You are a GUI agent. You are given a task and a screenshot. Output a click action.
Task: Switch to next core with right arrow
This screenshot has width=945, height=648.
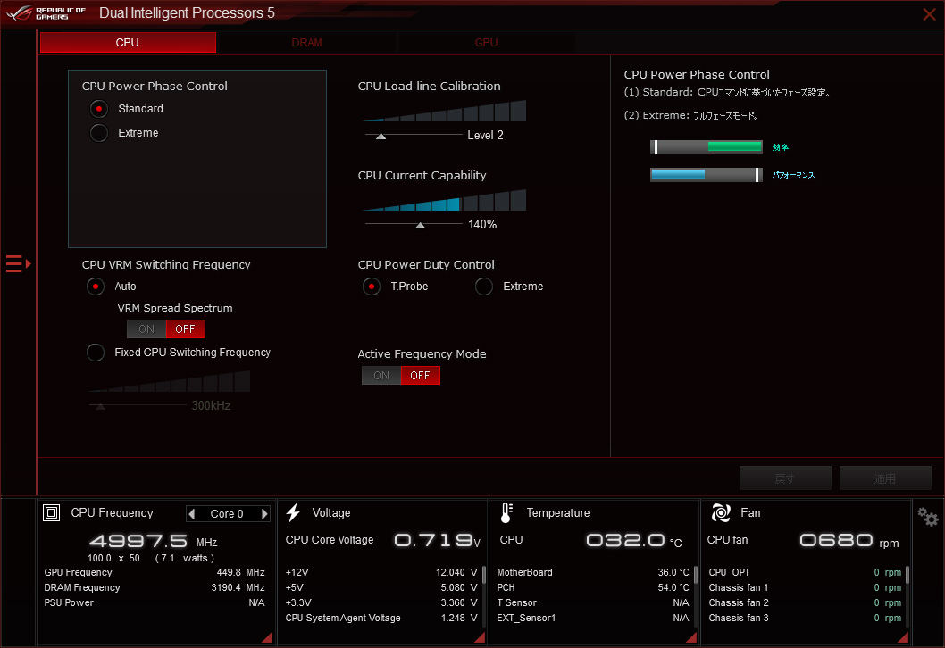(264, 514)
